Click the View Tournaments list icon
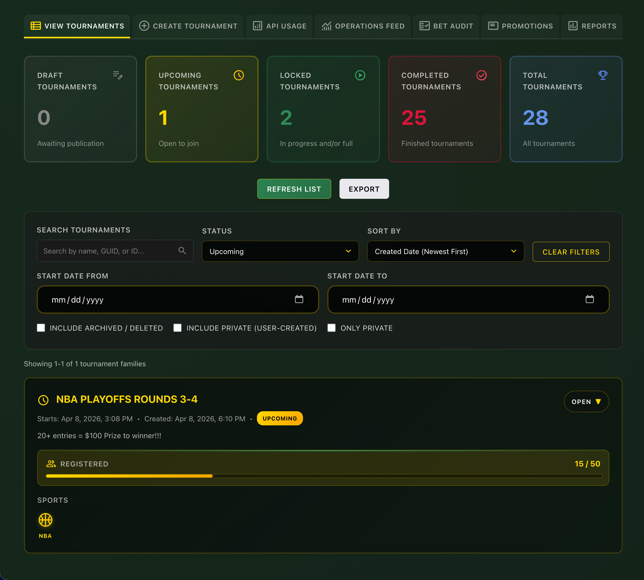Image resolution: width=644 pixels, height=580 pixels. (x=35, y=26)
